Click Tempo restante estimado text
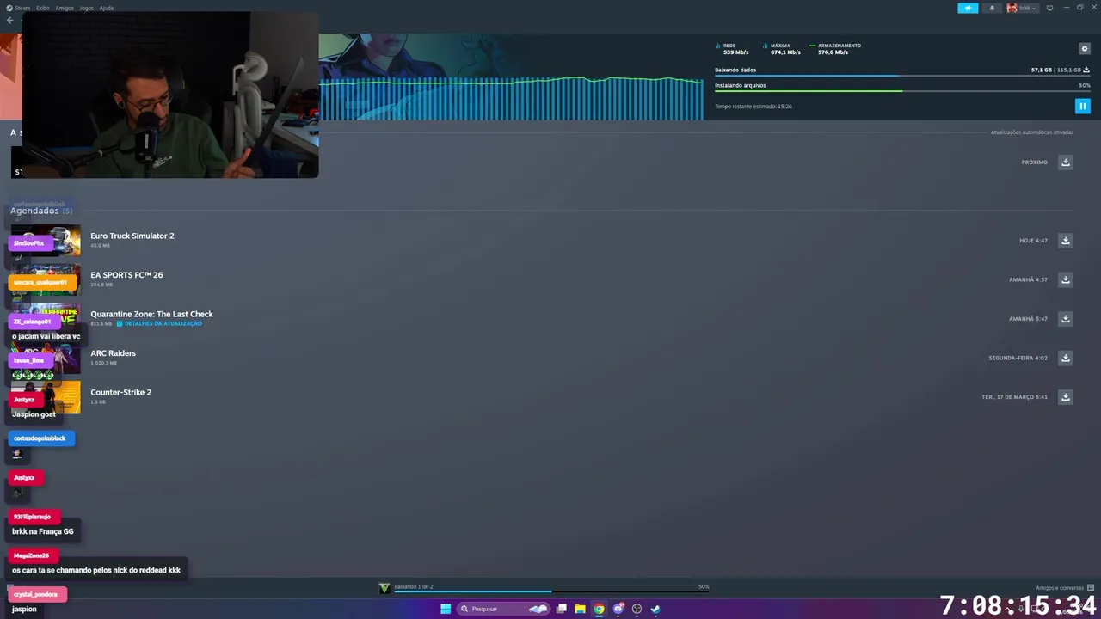 click(x=753, y=107)
